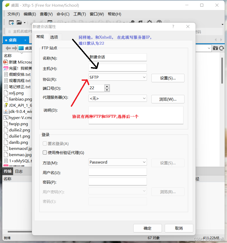Image resolution: width=227 pixels, height=243 pixels.
Task: Open the 命令(C) menu
Action: [63, 14]
